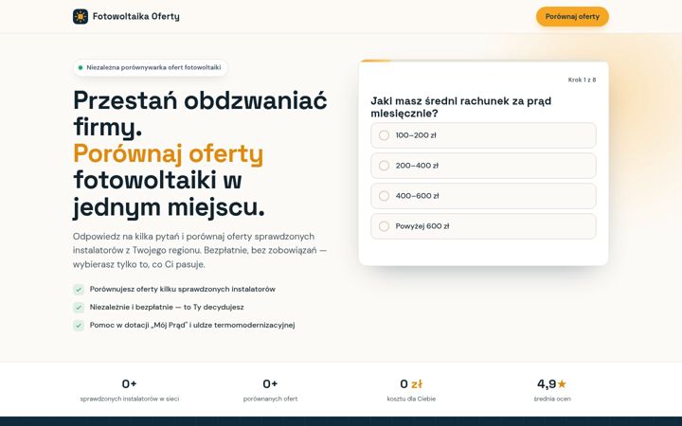
Task: Click the 0 zł kosztu dla Ciebie stat
Action: [x=411, y=390]
